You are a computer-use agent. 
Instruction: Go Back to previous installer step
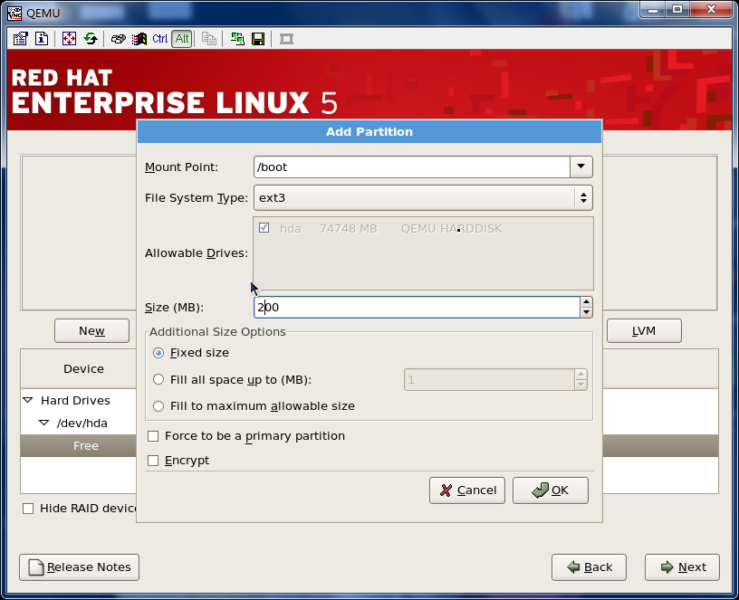(590, 567)
